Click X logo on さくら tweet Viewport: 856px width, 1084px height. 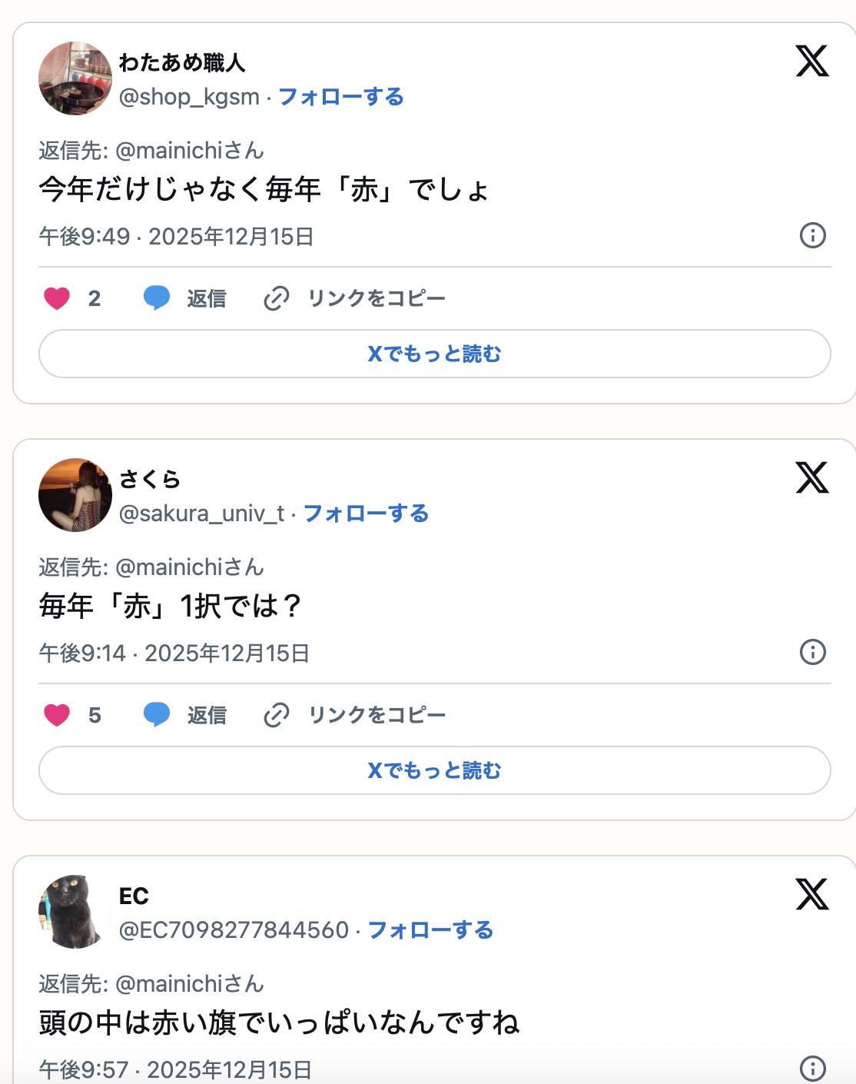tap(812, 478)
